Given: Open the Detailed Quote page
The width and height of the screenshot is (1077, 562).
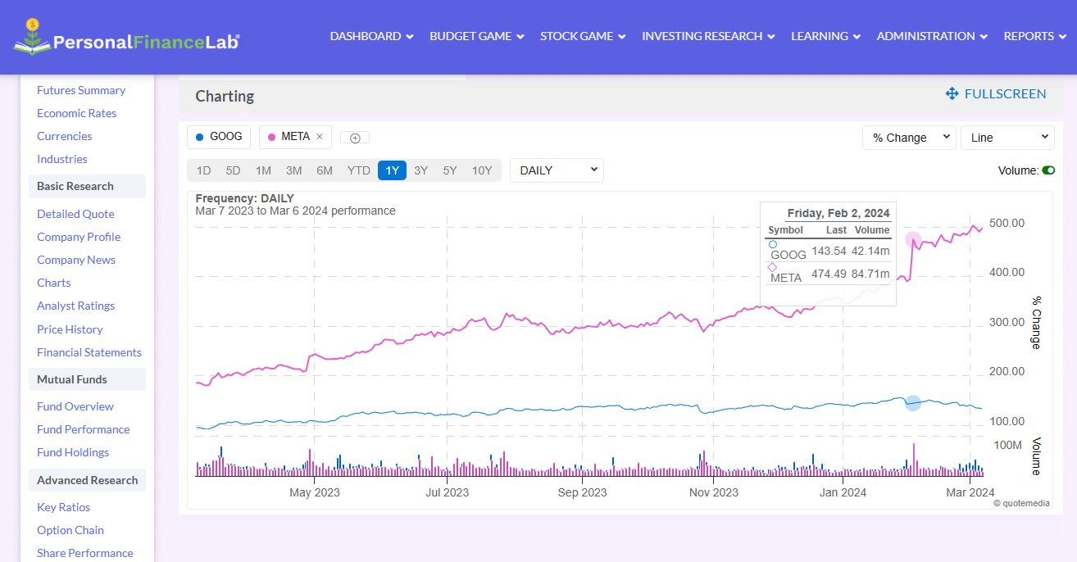Looking at the screenshot, I should [75, 214].
